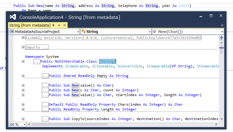The width and height of the screenshot is (233, 132).
Task: Expand the Empty As String field outline node
Action: click(x=23, y=76)
